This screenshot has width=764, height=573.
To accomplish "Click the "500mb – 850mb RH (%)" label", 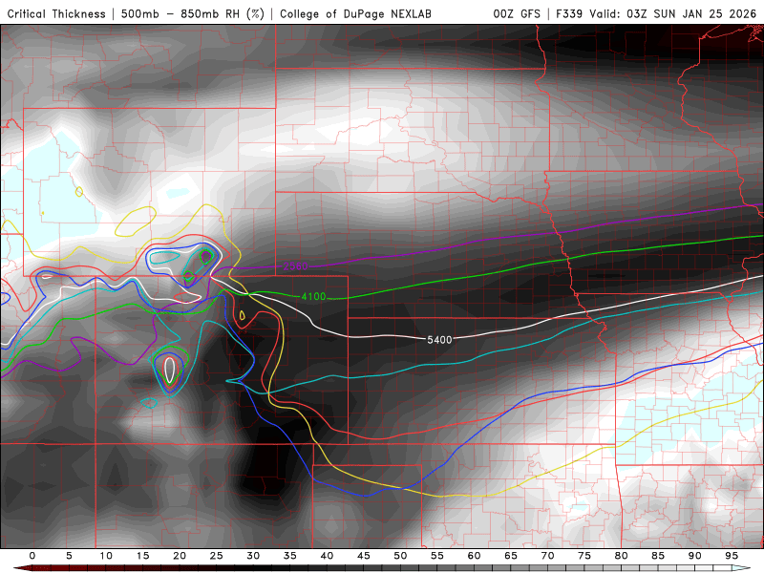I will tap(193, 13).
